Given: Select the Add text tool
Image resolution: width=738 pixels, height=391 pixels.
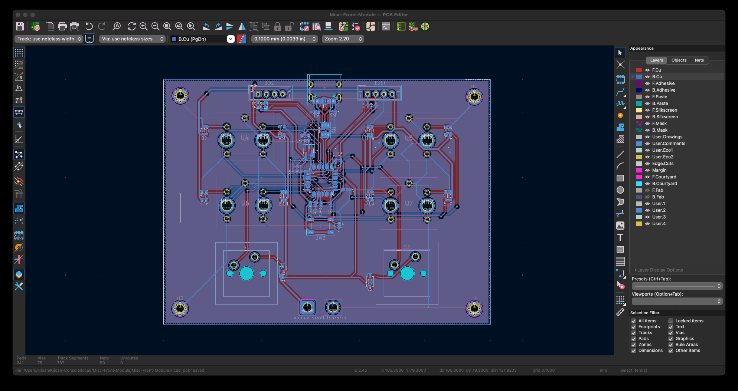Looking at the screenshot, I should point(620,237).
